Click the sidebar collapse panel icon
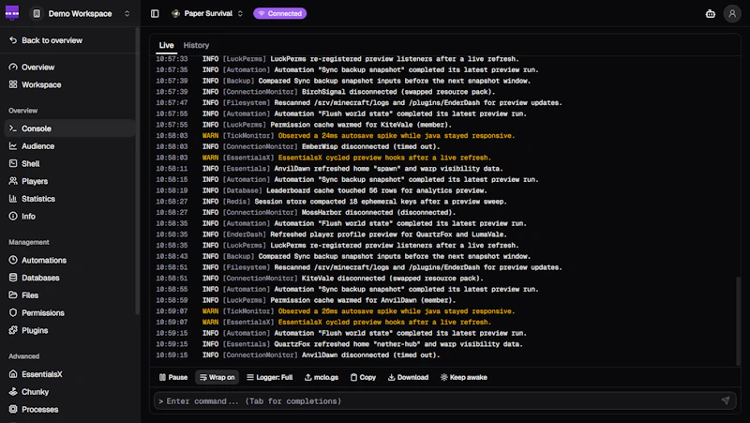750x423 pixels. coord(155,13)
